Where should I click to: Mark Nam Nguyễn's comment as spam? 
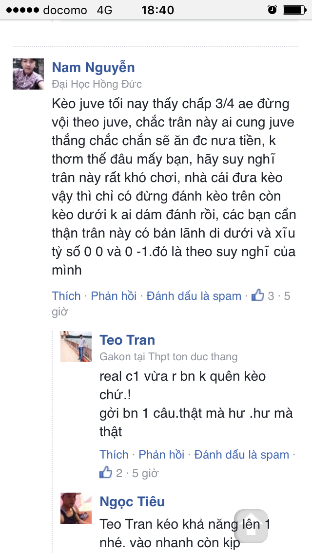[x=194, y=295]
